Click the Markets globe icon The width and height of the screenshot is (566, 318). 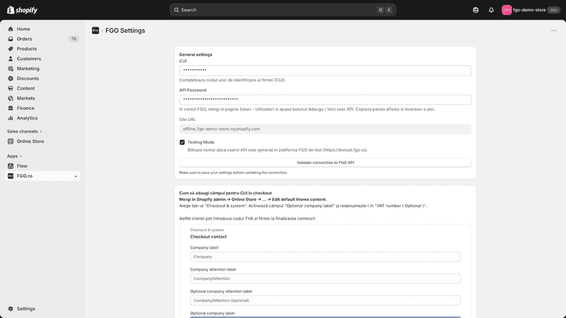(x=10, y=98)
